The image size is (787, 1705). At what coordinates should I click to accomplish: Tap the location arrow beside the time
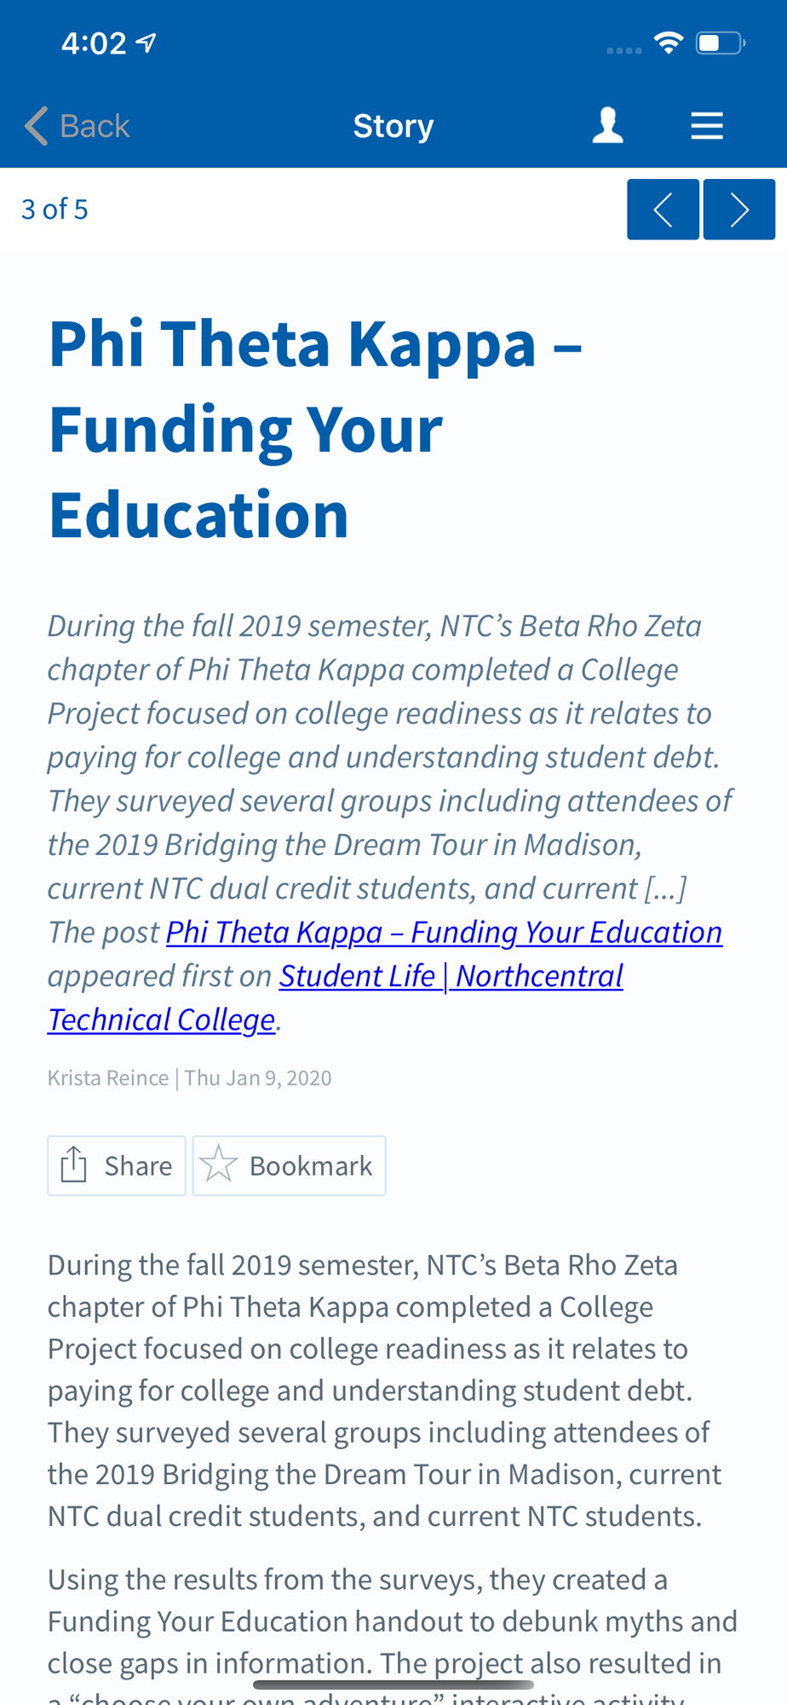[146, 43]
